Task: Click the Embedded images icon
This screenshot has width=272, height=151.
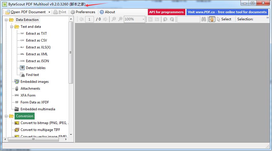Action: (x=17, y=81)
